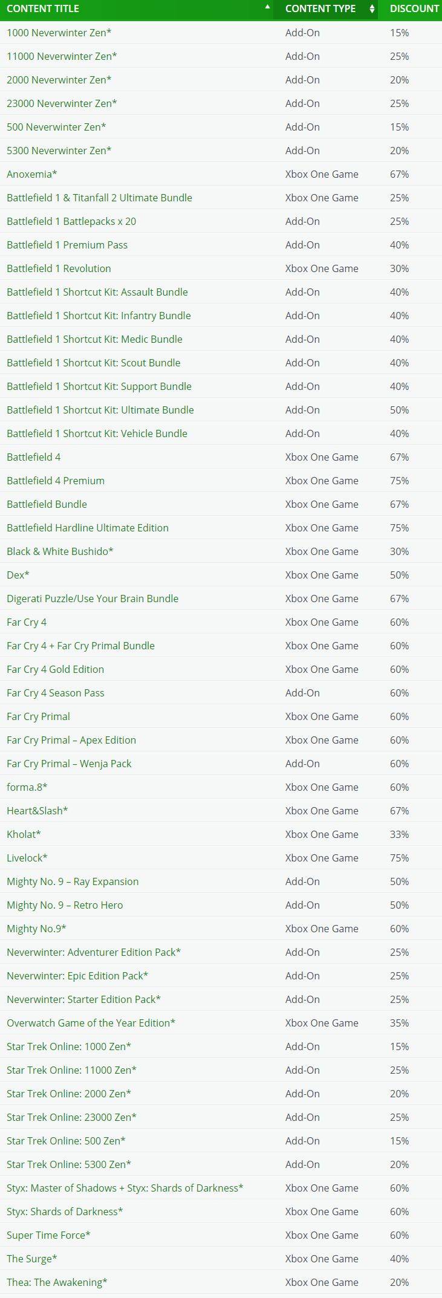Screen dimensions: 442x1298
Task: Open Far Cry Primal – Apex Edition
Action: 71,740
